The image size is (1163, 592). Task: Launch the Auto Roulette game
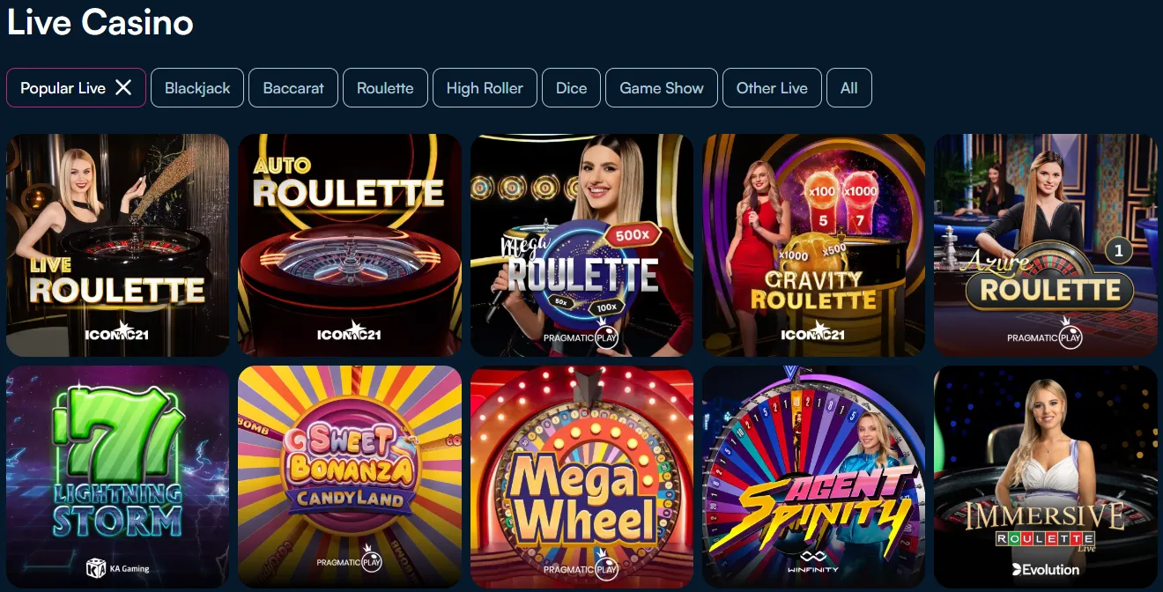[x=350, y=245]
